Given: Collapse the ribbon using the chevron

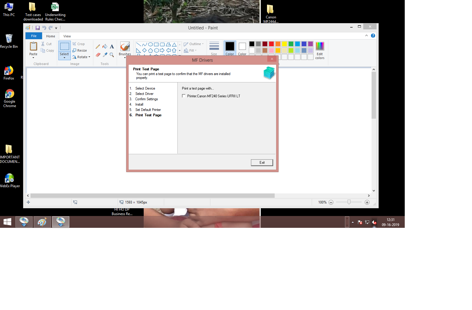Looking at the screenshot, I should coord(367,36).
